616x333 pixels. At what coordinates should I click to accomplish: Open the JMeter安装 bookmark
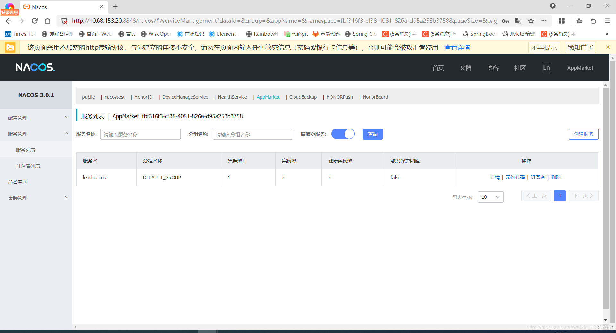pyautogui.click(x=519, y=34)
